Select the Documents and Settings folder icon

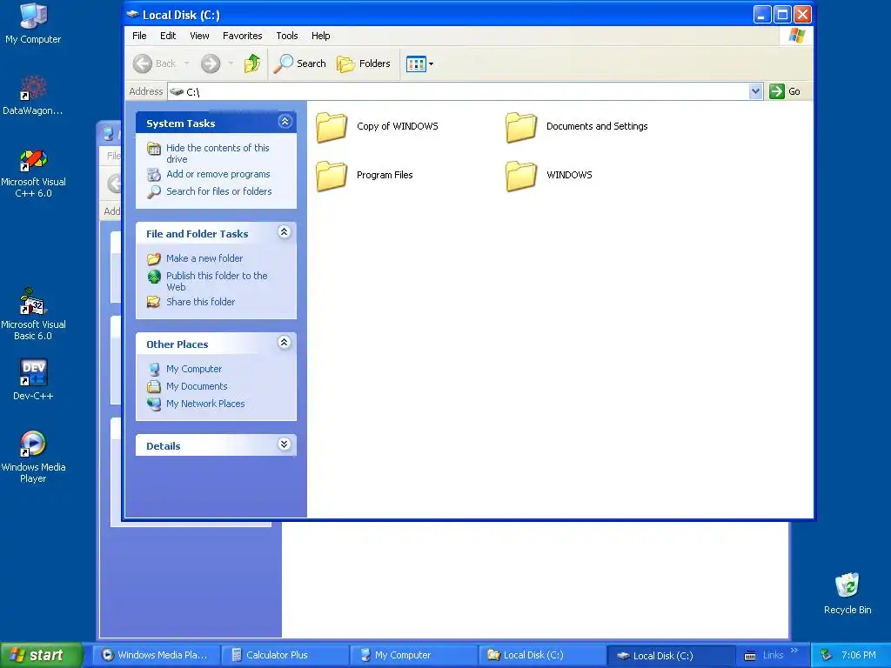(521, 127)
